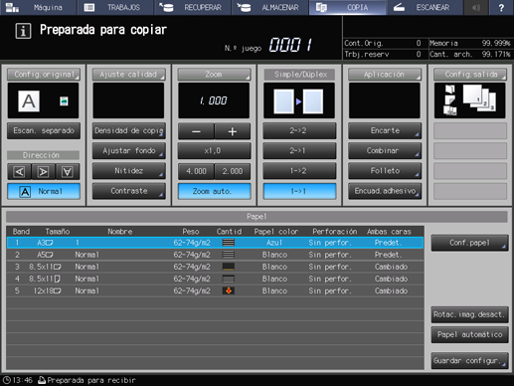Click the zoom ratio display 1.000
Viewport: 514px width, 386px height.
click(x=214, y=100)
